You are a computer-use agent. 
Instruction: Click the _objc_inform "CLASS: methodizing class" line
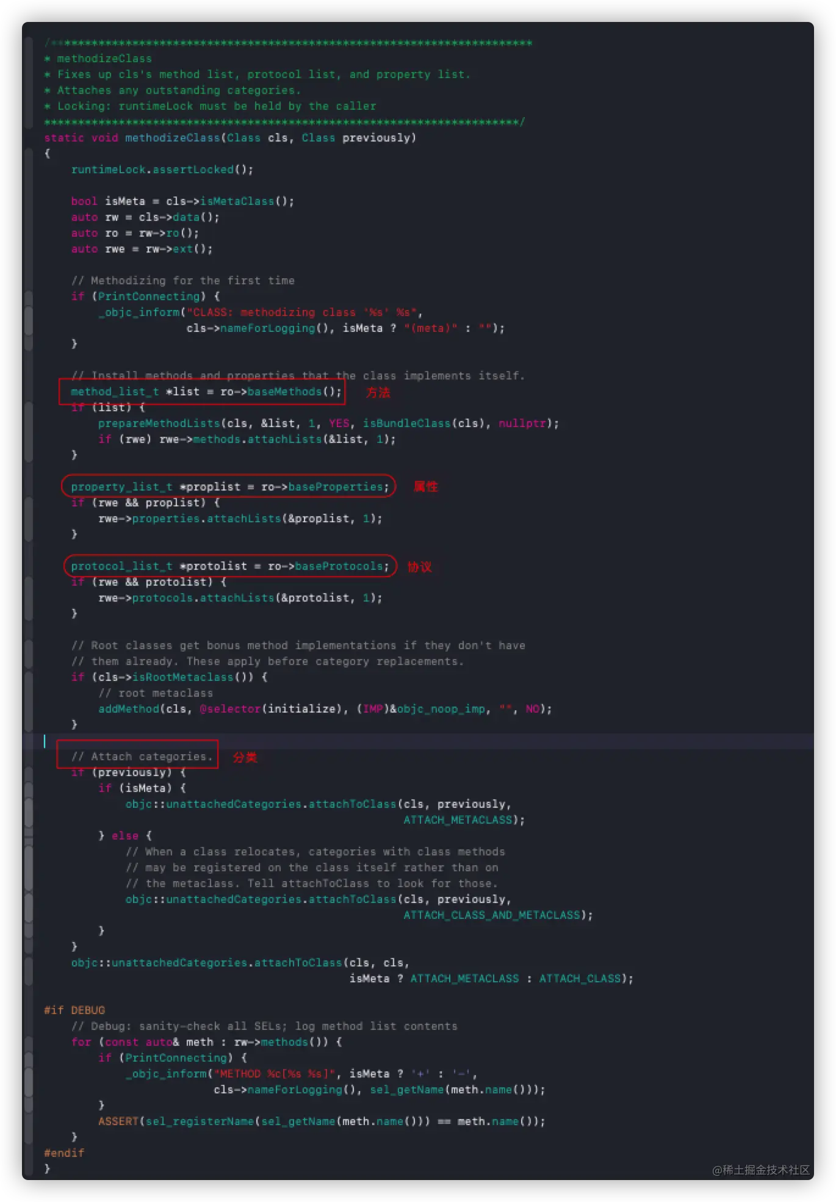click(x=260, y=312)
